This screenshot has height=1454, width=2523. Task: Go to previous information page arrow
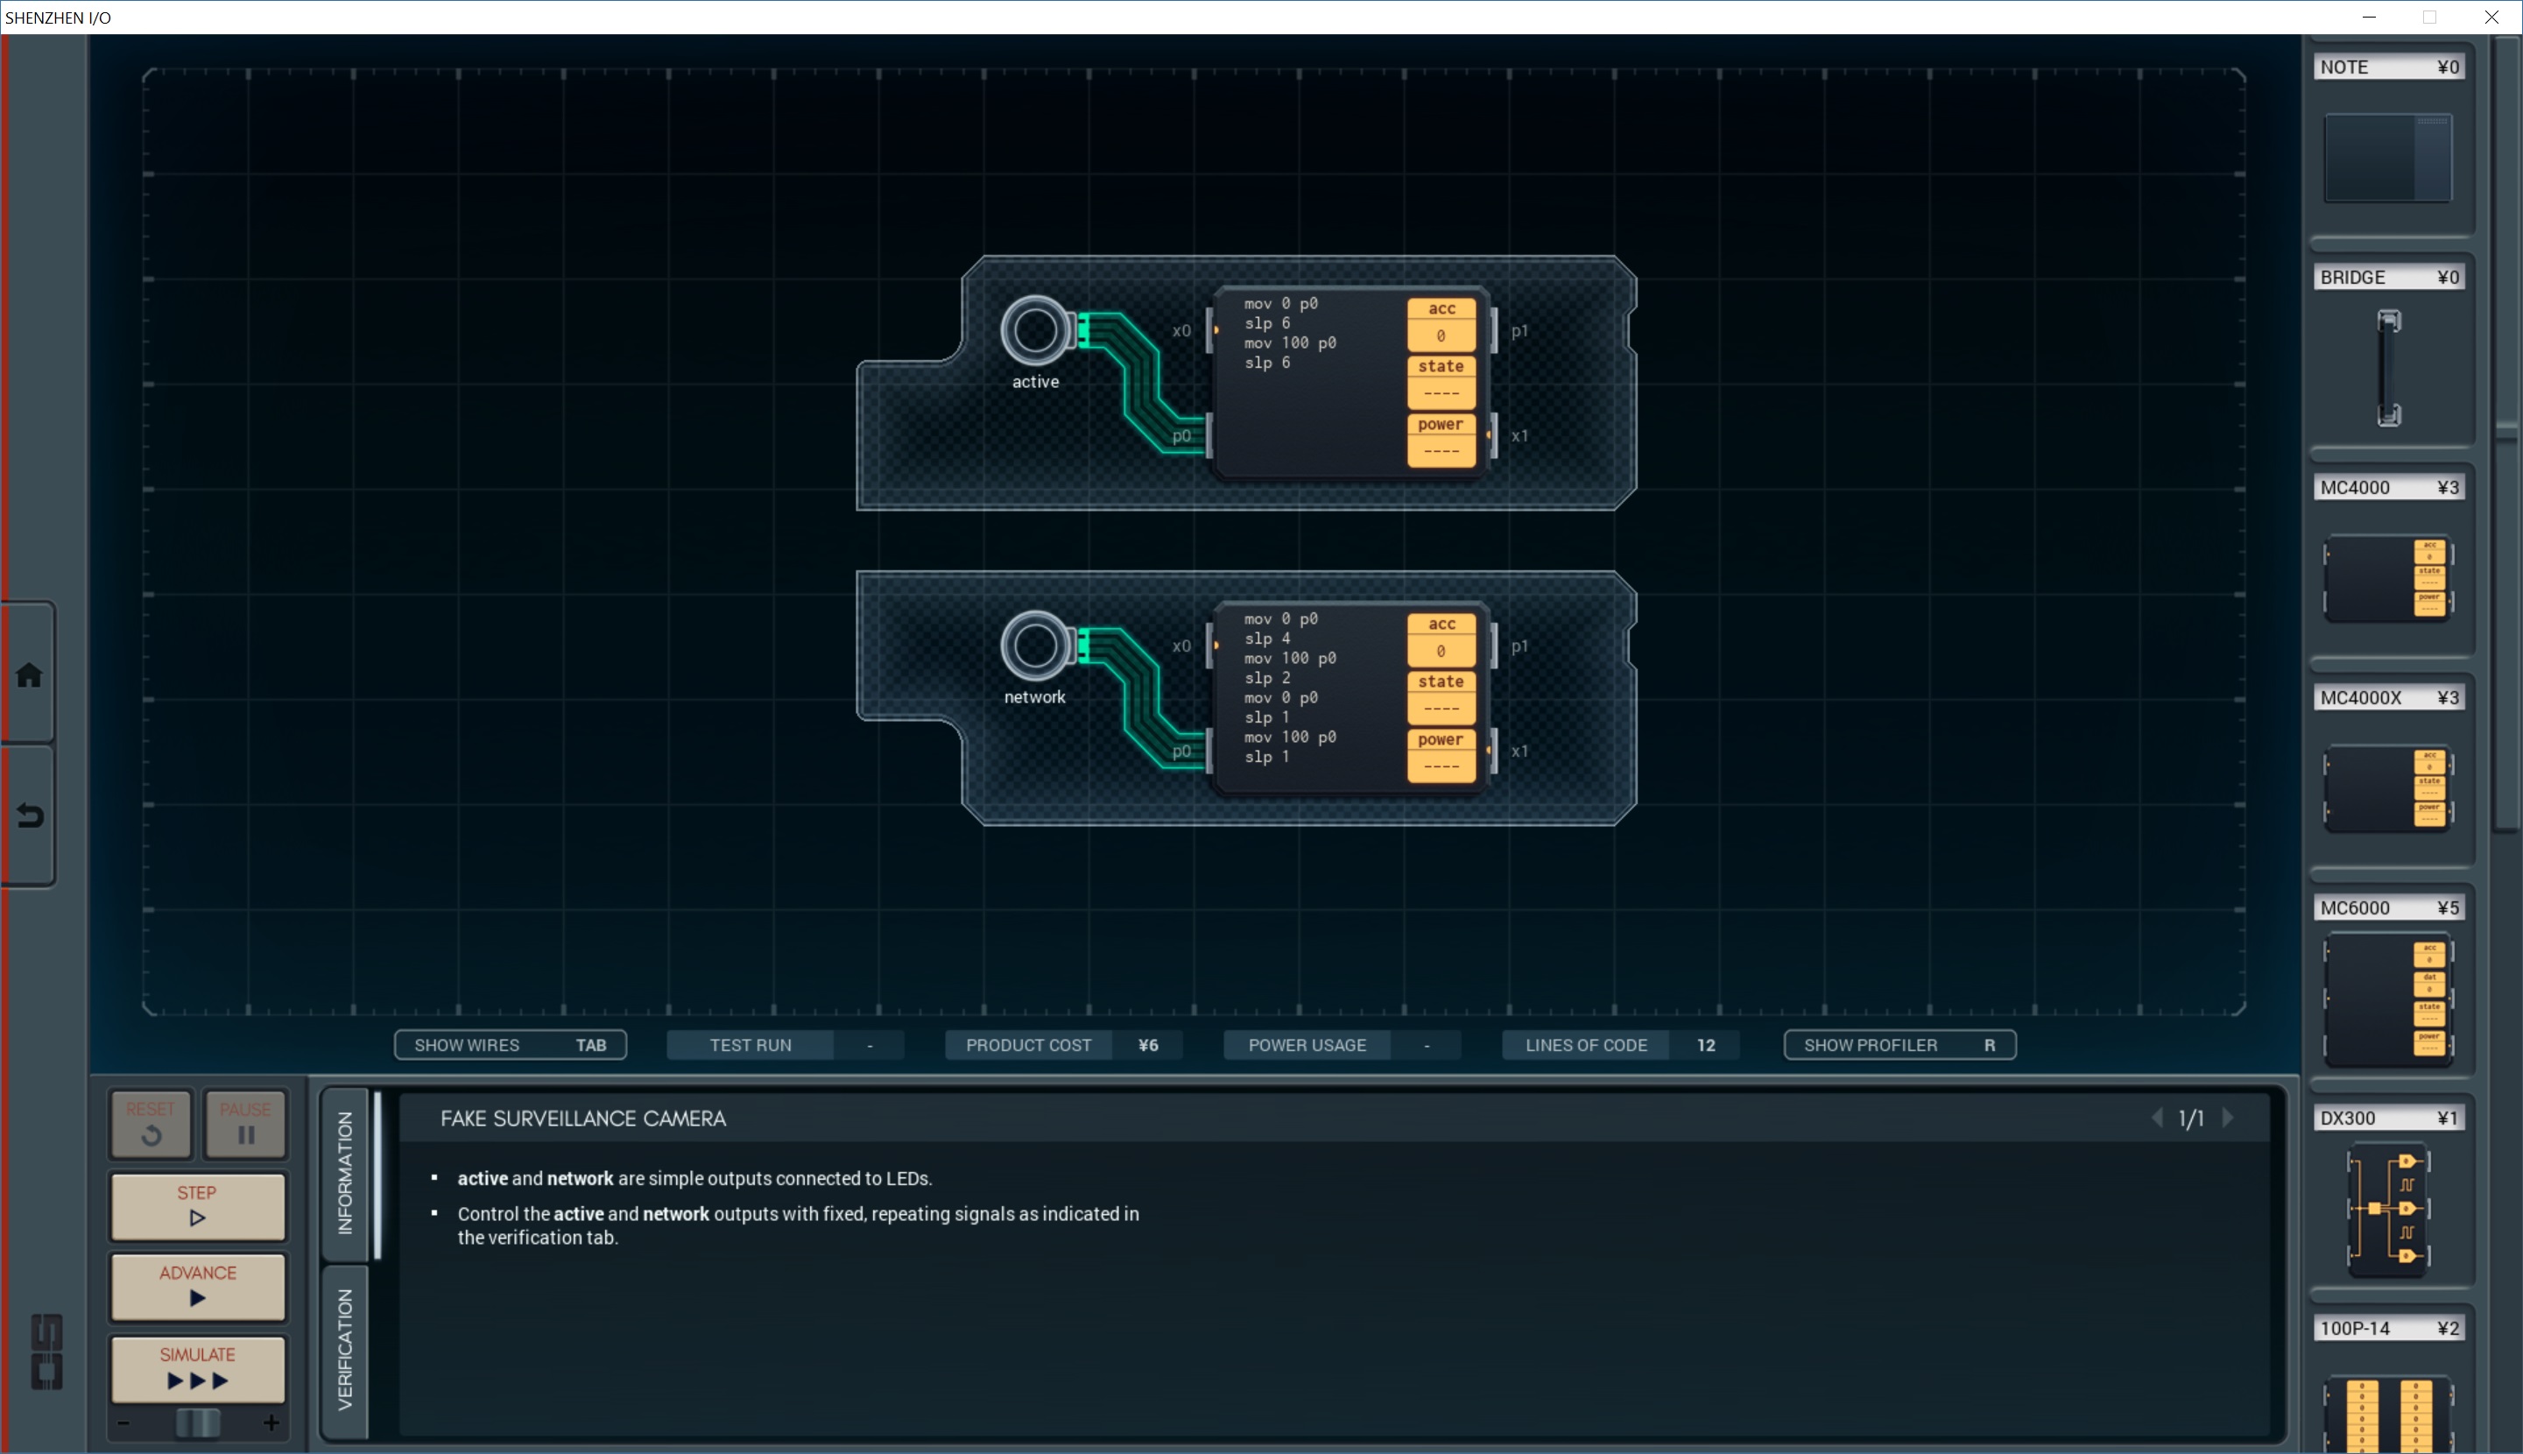point(2158,1119)
